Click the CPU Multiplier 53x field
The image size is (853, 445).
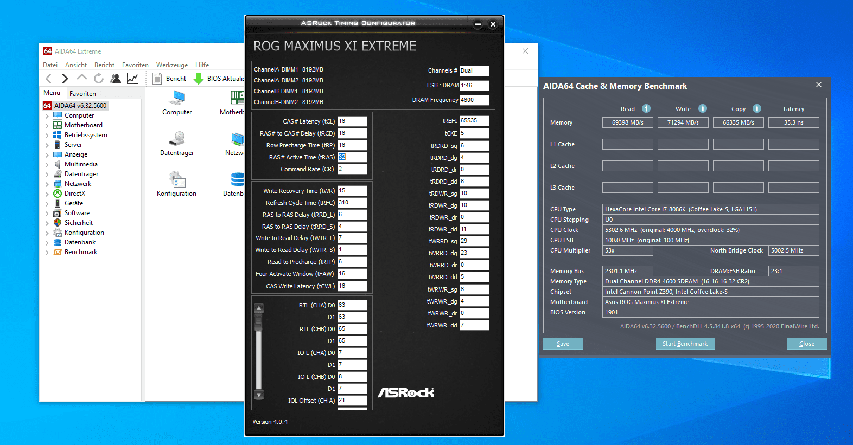point(628,250)
